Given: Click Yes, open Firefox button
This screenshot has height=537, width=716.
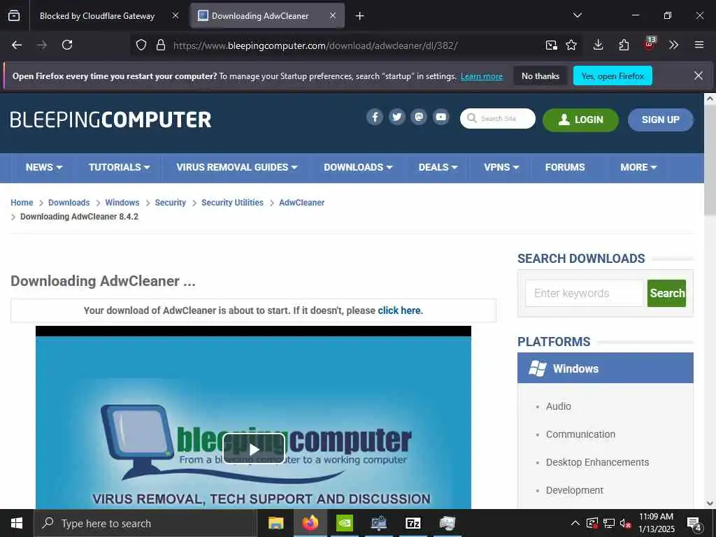Looking at the screenshot, I should click(x=613, y=76).
